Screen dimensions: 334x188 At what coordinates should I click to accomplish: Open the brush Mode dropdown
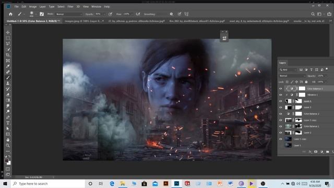[x=69, y=14]
